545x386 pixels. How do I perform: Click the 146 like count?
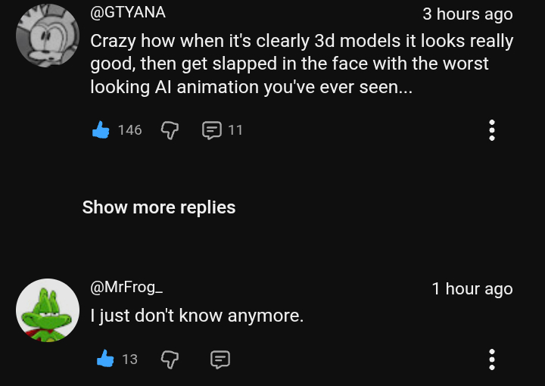click(130, 130)
